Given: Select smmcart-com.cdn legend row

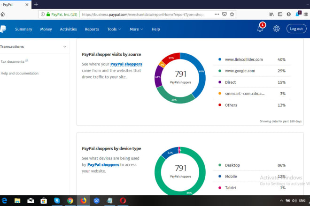Looking at the screenshot, I should [252, 94].
